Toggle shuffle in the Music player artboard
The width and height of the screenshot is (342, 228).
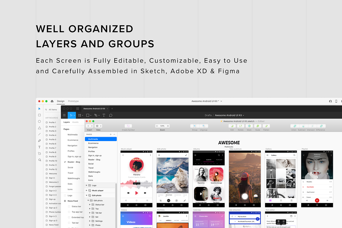tap(126, 201)
